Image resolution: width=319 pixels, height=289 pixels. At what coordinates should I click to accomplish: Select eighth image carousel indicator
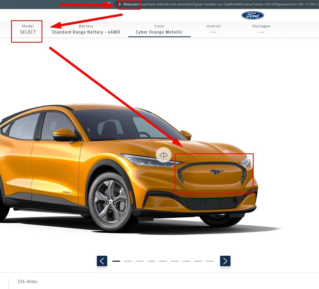[x=198, y=261]
